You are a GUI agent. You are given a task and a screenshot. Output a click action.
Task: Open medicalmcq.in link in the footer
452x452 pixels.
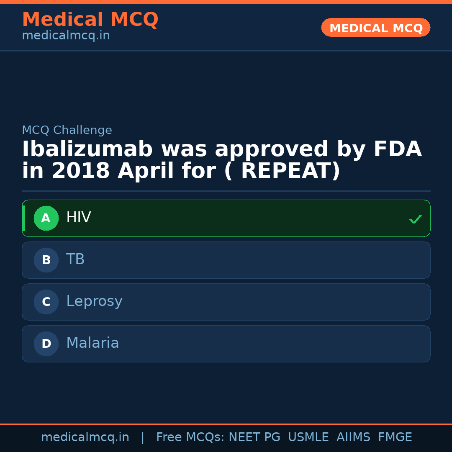point(85,437)
